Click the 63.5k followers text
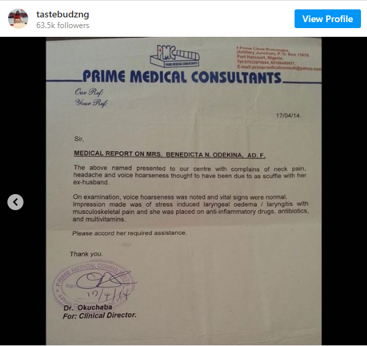 62,25
